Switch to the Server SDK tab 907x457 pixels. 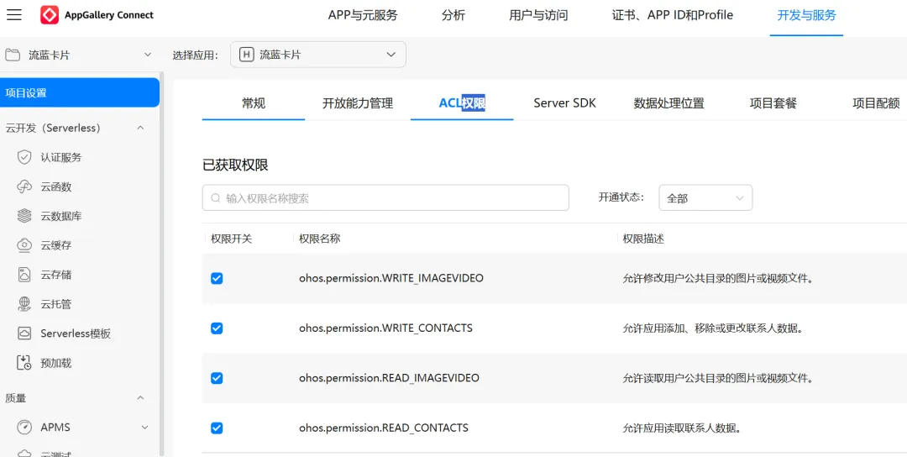click(564, 103)
